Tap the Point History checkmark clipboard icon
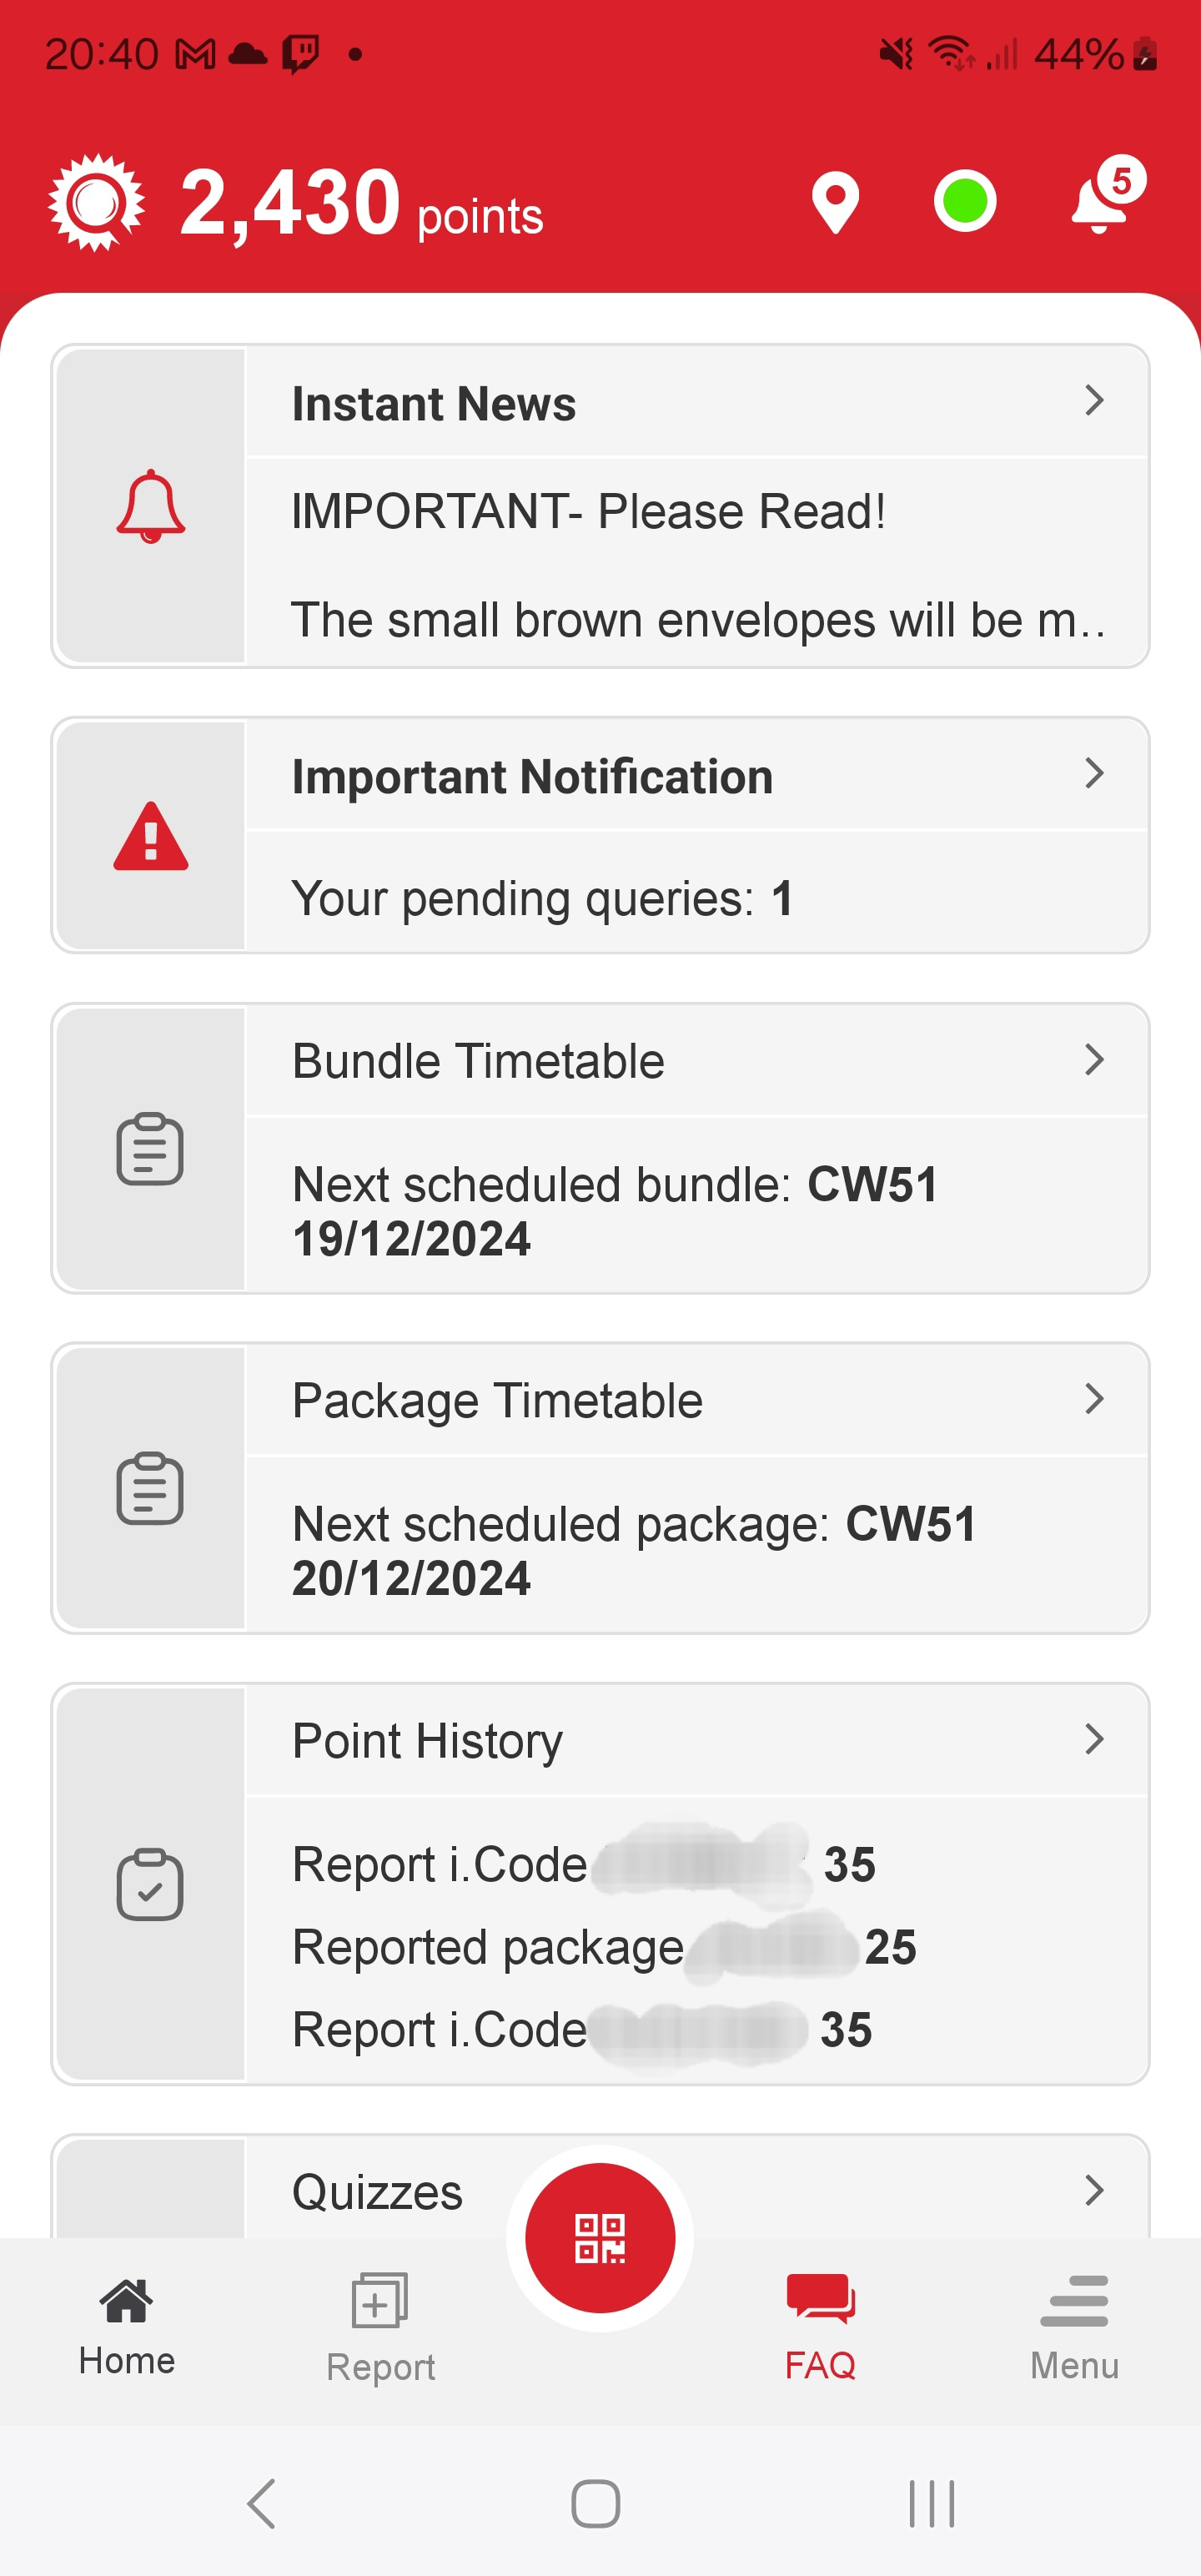This screenshot has height=2576, width=1201. [x=150, y=1885]
